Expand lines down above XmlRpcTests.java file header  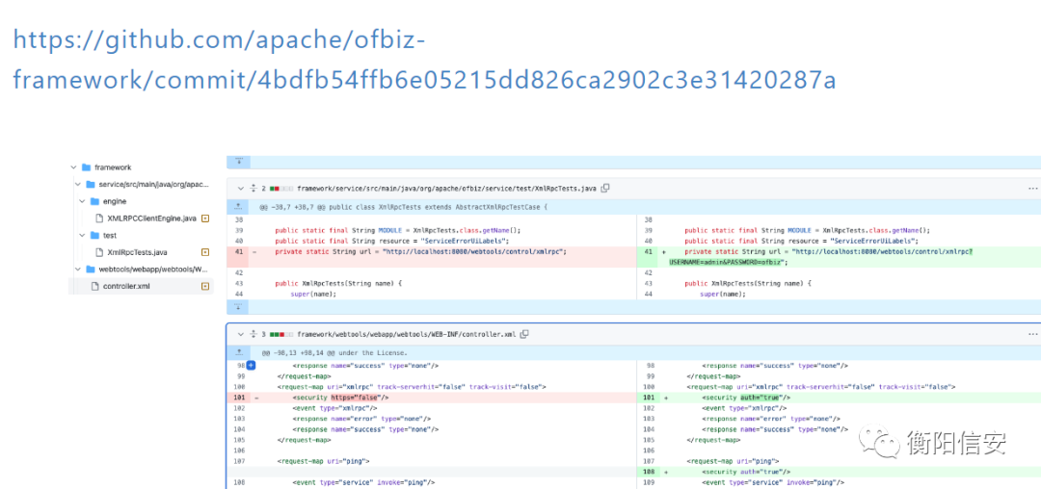coord(239,161)
